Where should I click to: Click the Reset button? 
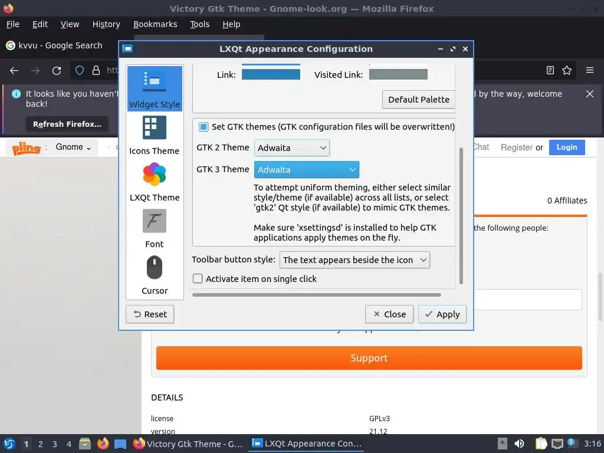point(150,314)
